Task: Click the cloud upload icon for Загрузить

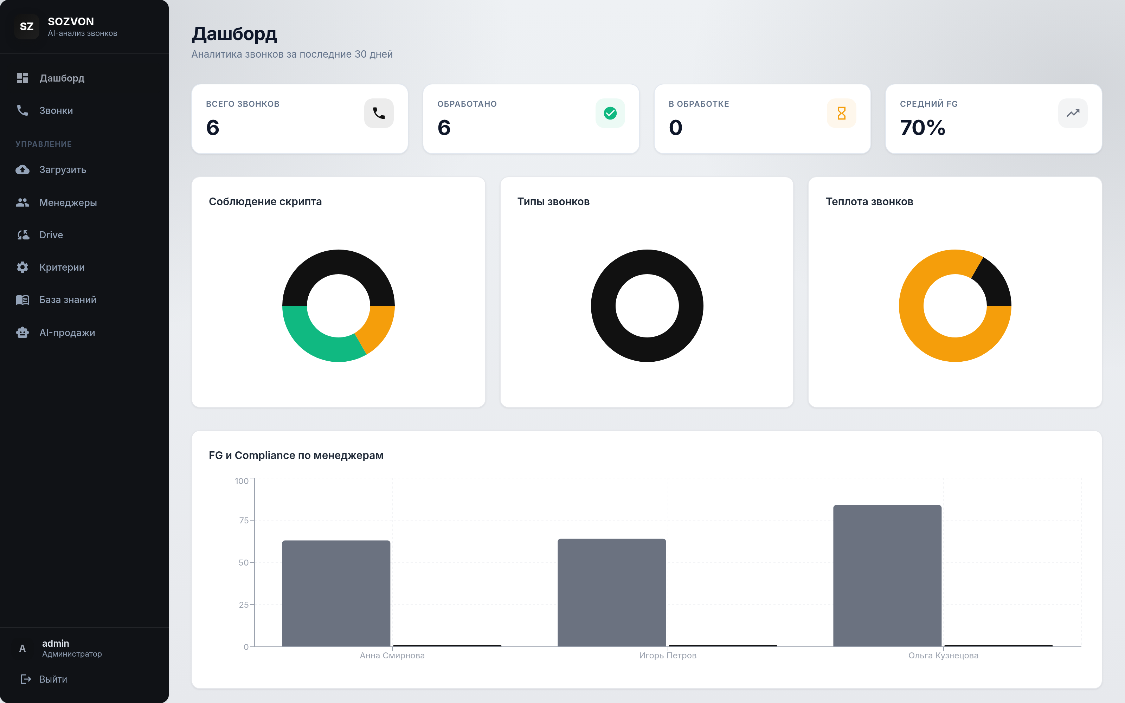Action: click(x=22, y=170)
